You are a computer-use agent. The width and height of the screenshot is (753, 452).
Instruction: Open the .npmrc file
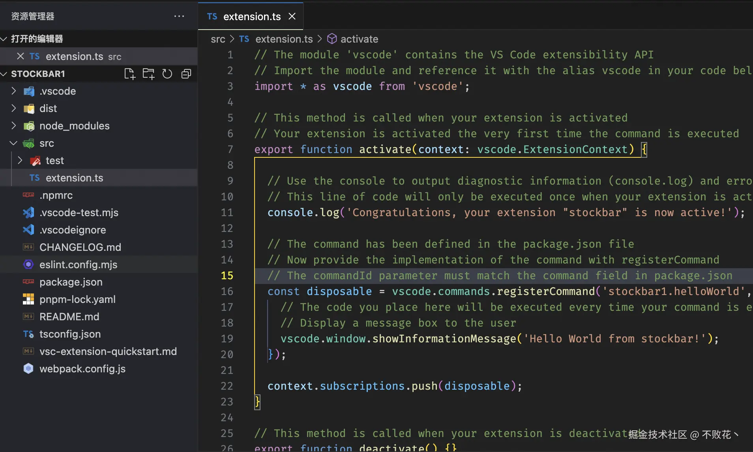coord(99,195)
